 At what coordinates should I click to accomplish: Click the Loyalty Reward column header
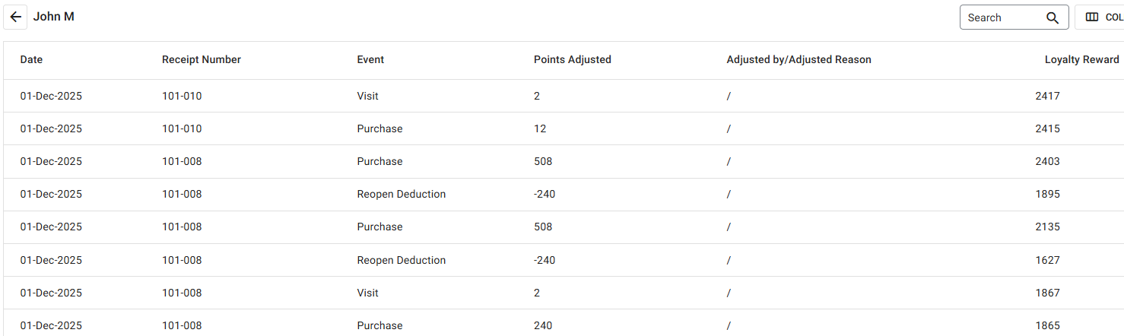1081,59
